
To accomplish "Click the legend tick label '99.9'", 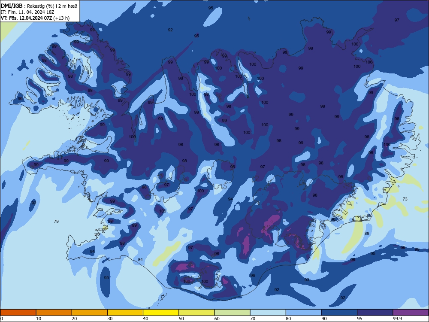I will (x=397, y=319).
